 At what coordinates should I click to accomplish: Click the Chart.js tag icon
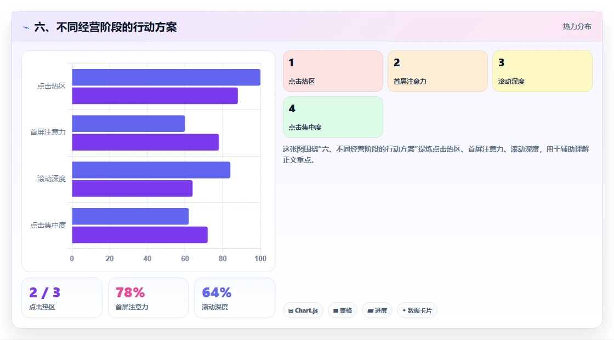tap(291, 310)
